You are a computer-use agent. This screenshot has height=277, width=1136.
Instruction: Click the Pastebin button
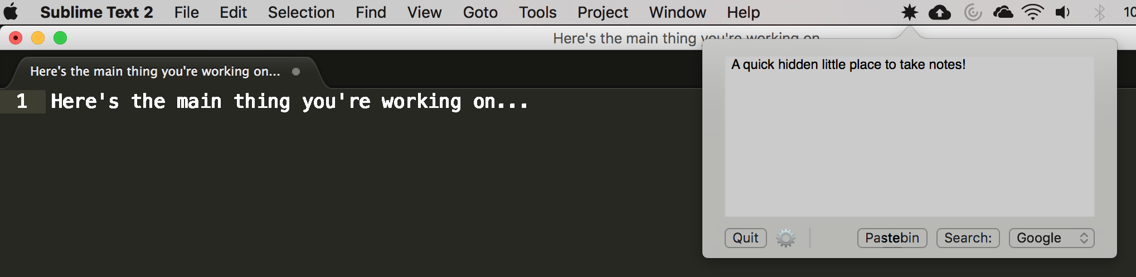tap(892, 238)
